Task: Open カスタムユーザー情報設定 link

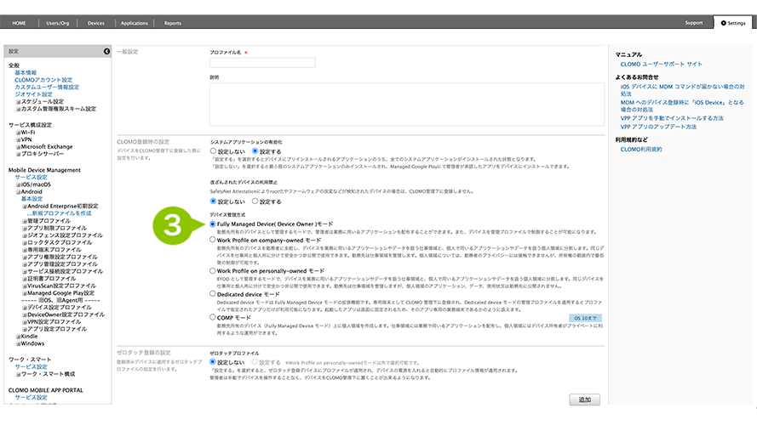Action: [47, 88]
